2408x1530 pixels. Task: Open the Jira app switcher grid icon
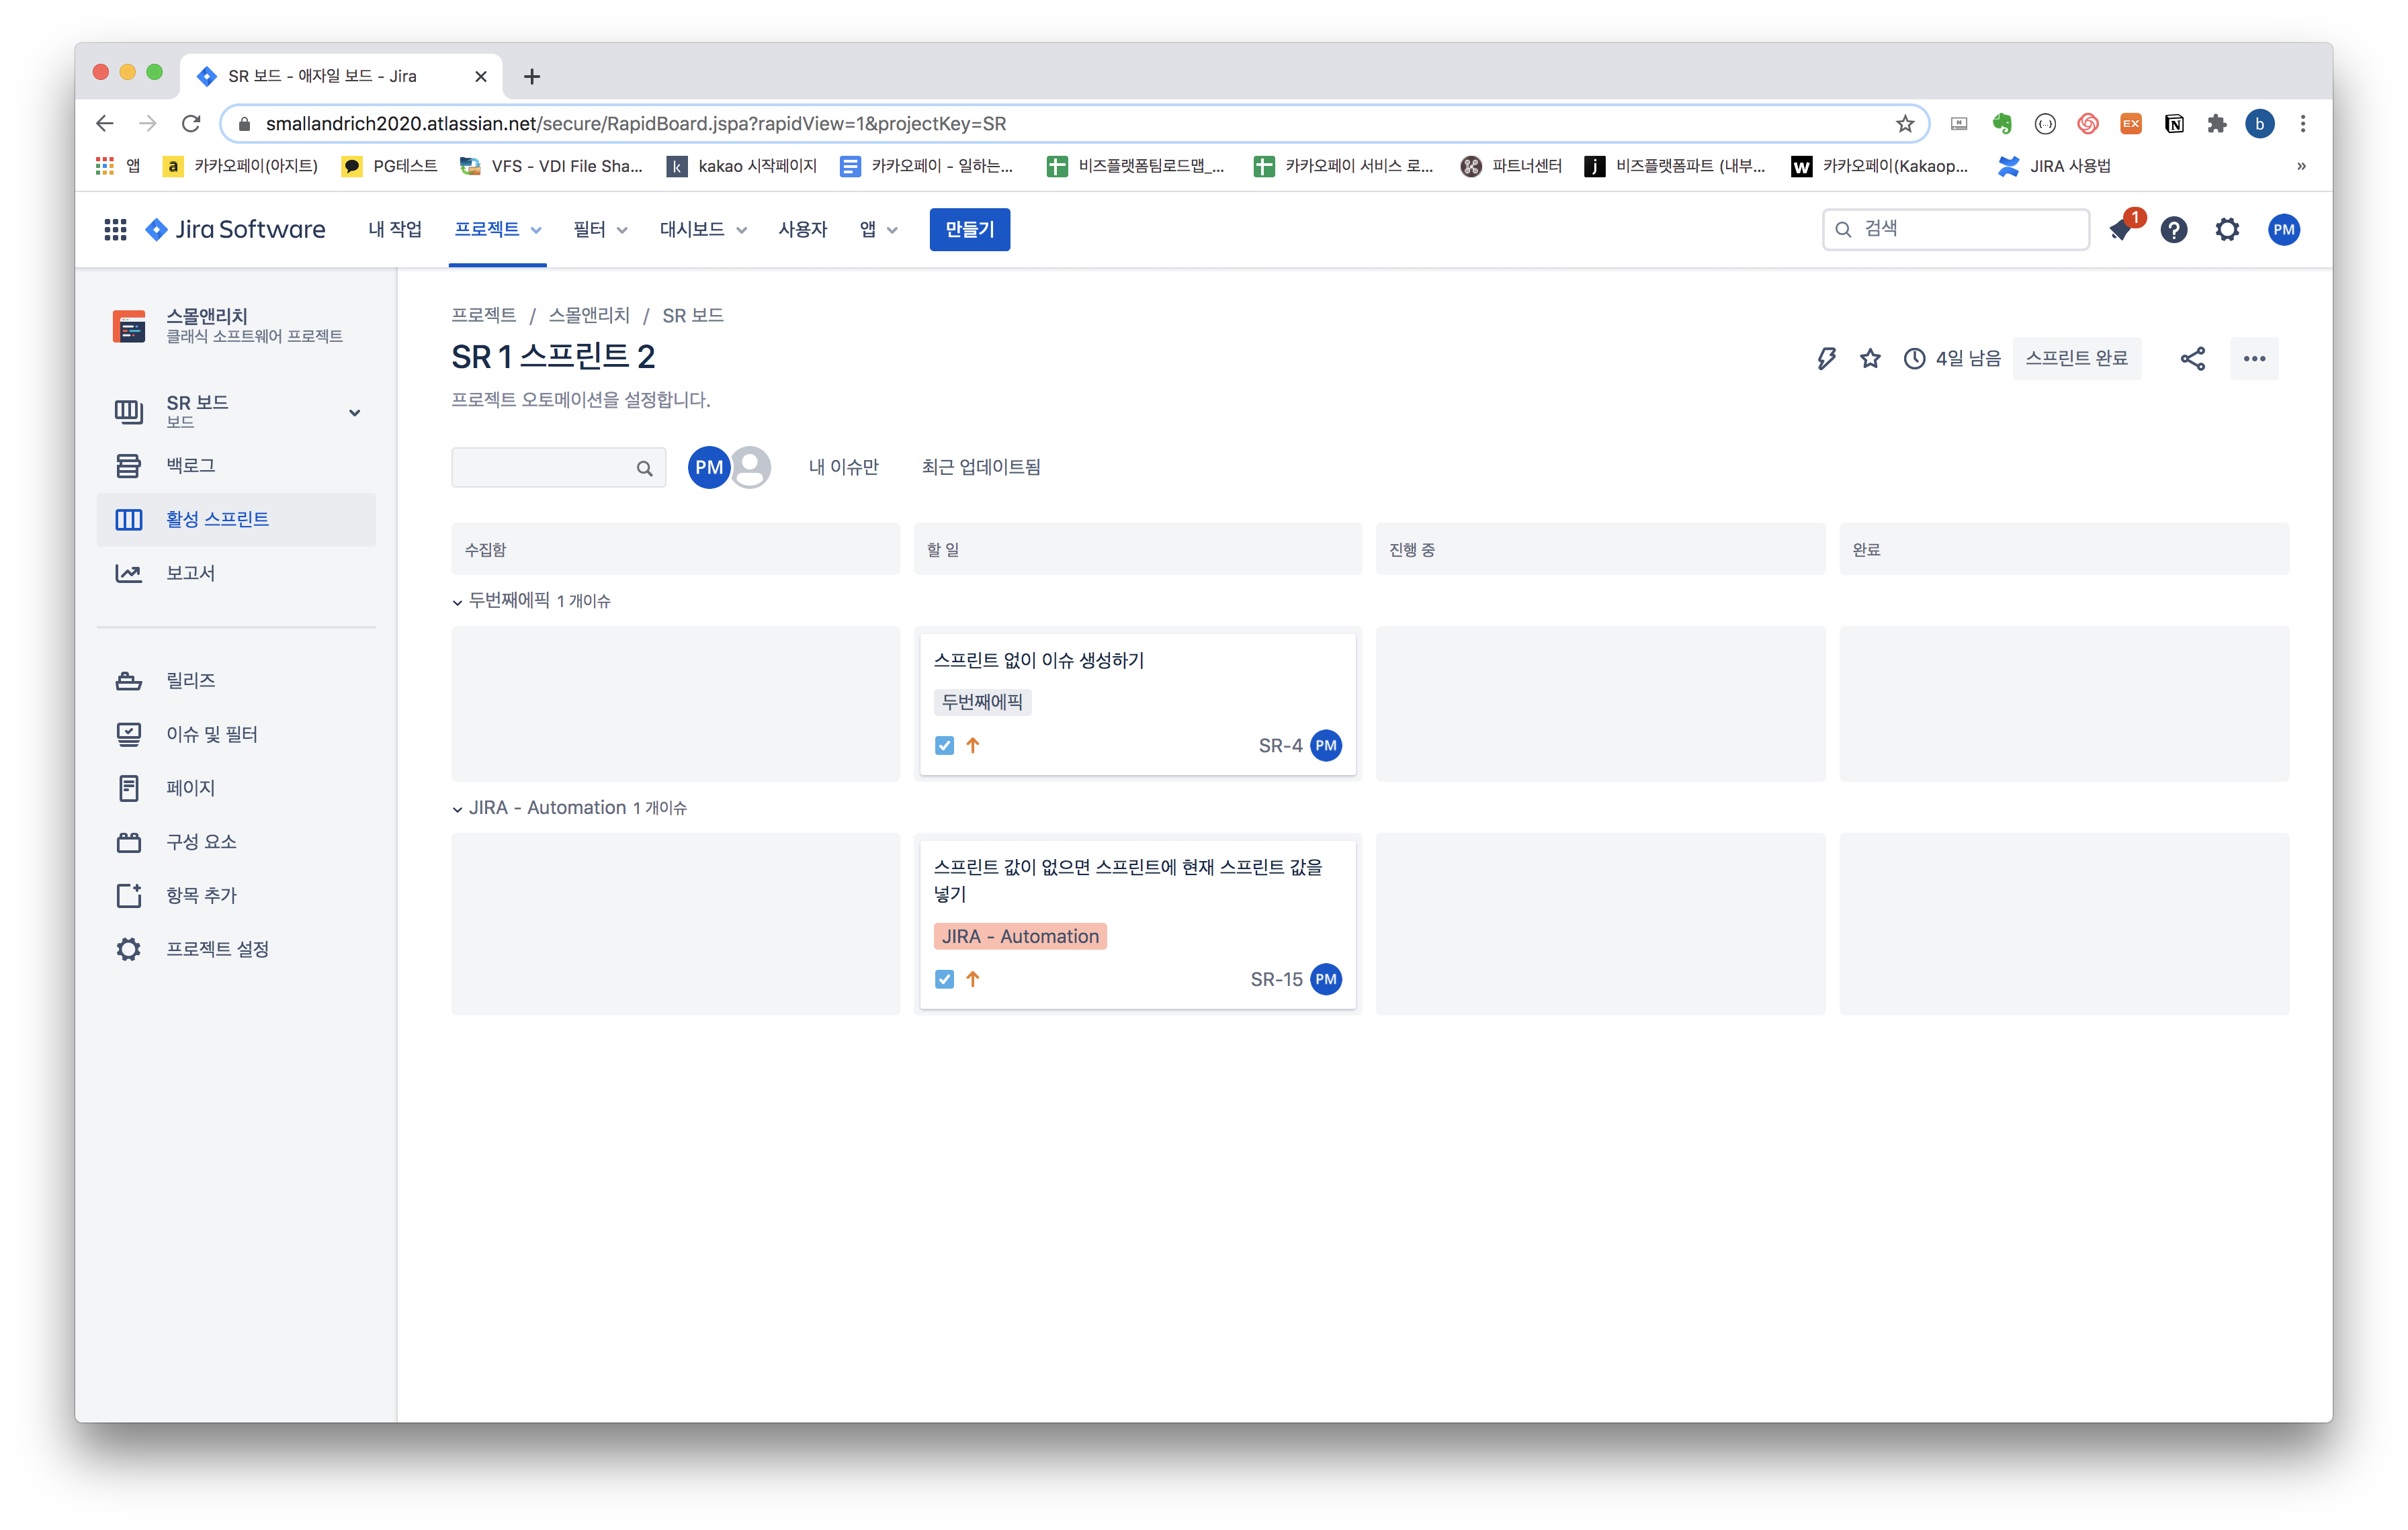click(115, 230)
